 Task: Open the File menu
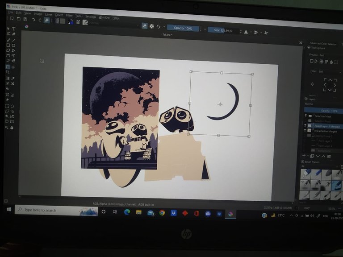(x=11, y=12)
